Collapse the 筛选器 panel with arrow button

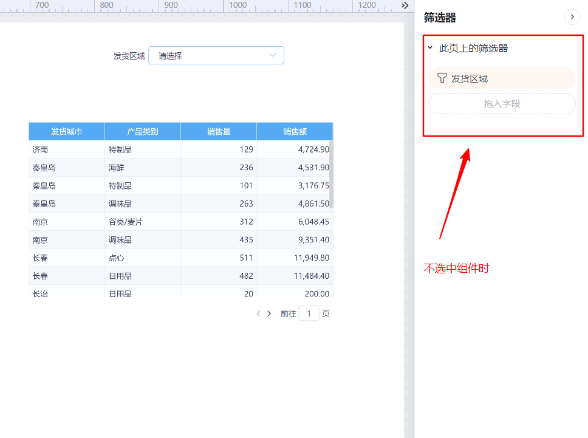tap(572, 17)
